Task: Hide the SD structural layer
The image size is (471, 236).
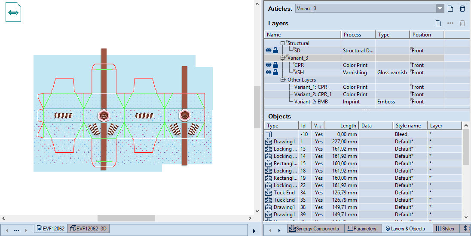Action: [x=269, y=51]
